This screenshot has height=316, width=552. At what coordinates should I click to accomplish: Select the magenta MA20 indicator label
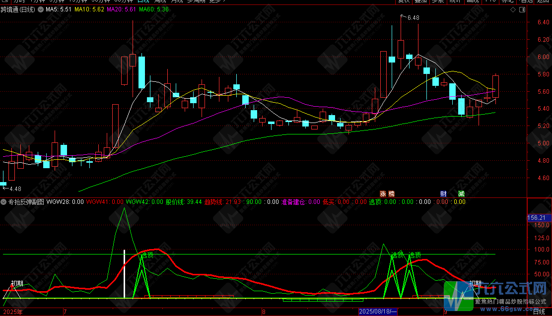[x=121, y=9]
